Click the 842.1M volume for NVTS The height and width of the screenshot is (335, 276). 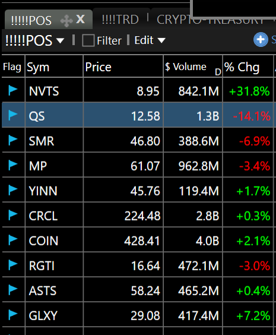[x=198, y=91]
